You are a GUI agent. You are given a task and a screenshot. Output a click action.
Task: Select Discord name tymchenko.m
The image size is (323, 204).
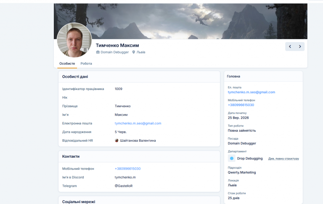(125, 177)
